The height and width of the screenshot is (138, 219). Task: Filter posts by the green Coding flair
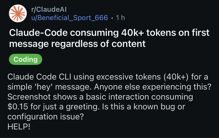[x=25, y=59]
